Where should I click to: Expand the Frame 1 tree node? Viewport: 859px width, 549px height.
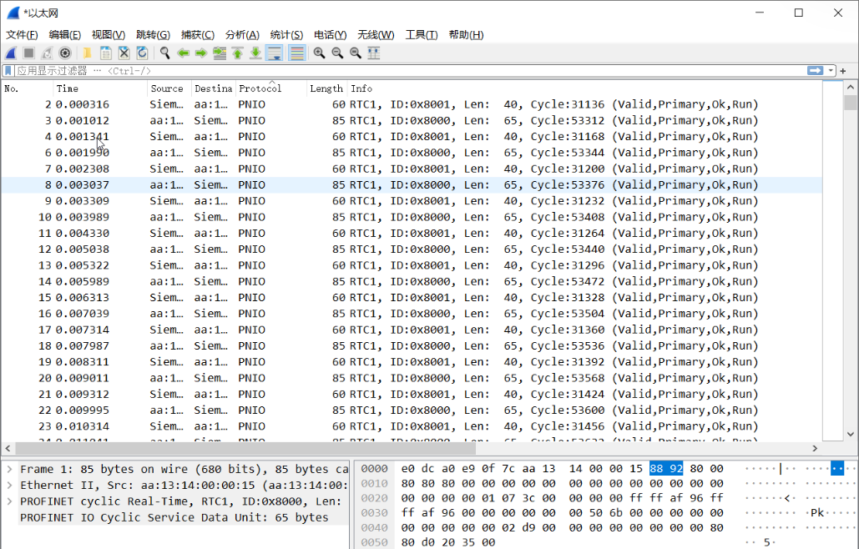click(x=9, y=470)
